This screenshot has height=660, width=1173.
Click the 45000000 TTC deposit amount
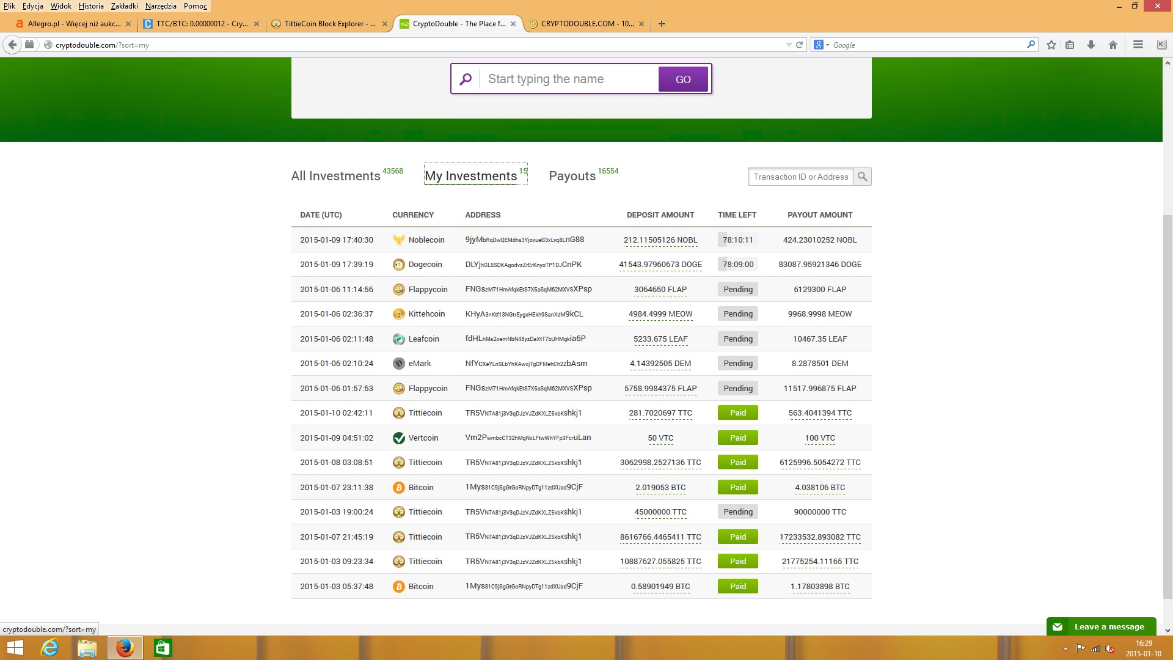660,512
